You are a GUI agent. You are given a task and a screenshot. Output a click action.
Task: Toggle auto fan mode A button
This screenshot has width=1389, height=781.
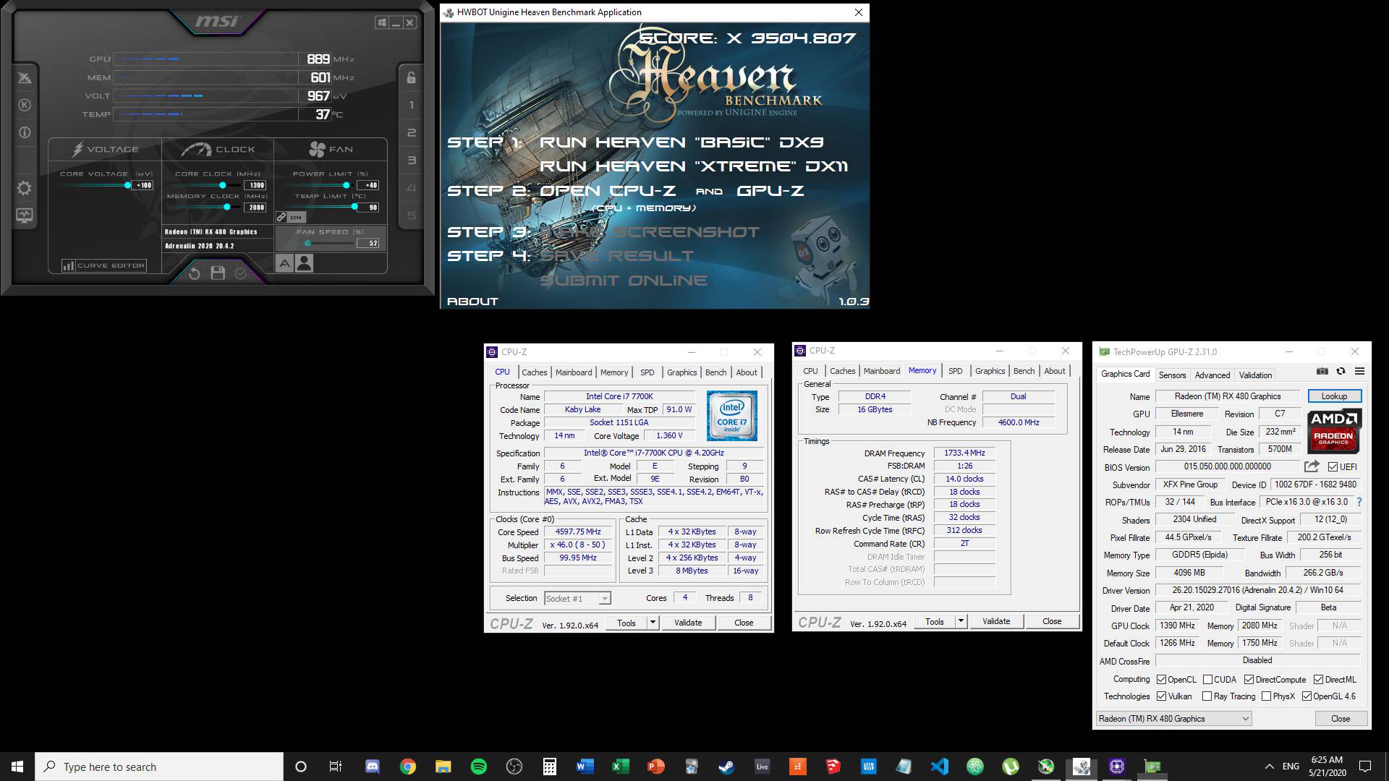pyautogui.click(x=284, y=263)
